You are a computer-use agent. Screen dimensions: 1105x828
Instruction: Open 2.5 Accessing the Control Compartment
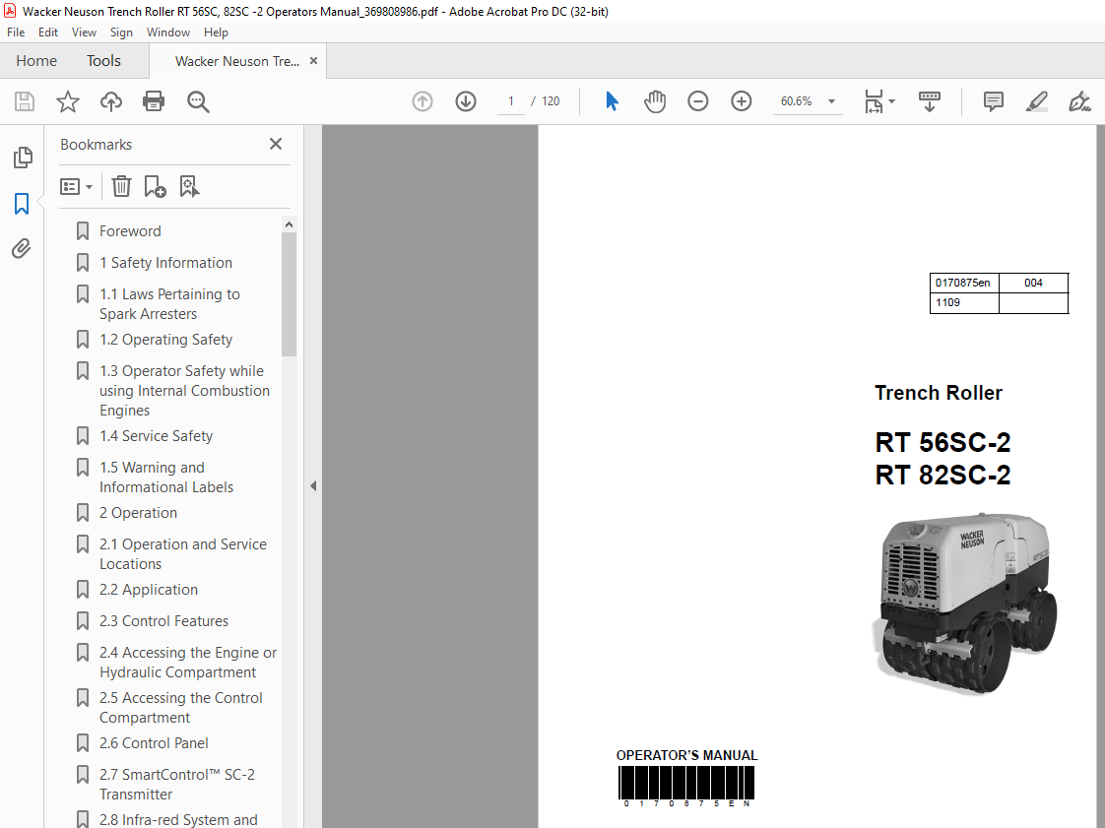click(x=181, y=708)
